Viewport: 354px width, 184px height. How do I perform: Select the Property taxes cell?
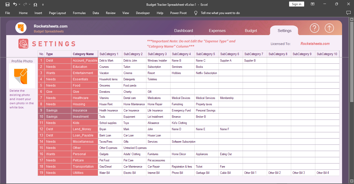[x=207, y=104]
